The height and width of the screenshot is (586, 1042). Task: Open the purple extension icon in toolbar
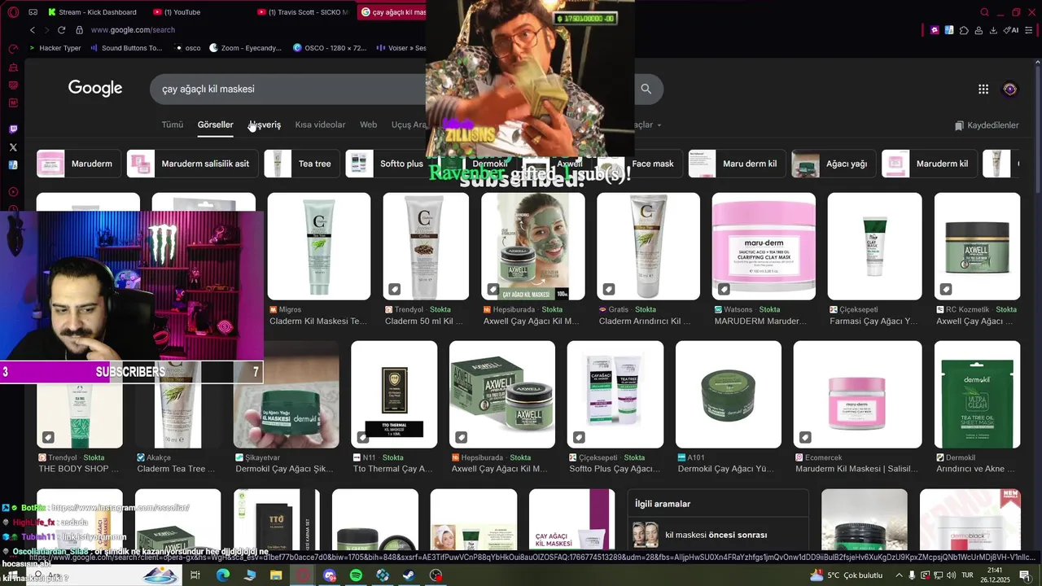click(x=935, y=30)
